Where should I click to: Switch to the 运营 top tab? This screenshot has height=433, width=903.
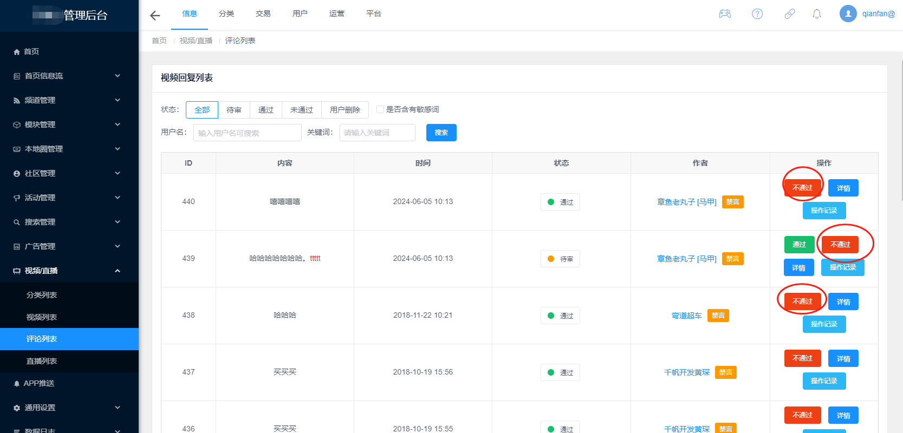click(x=337, y=14)
